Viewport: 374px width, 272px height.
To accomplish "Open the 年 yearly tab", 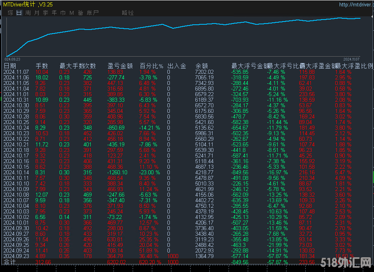I will pyautogui.click(x=54, y=13).
